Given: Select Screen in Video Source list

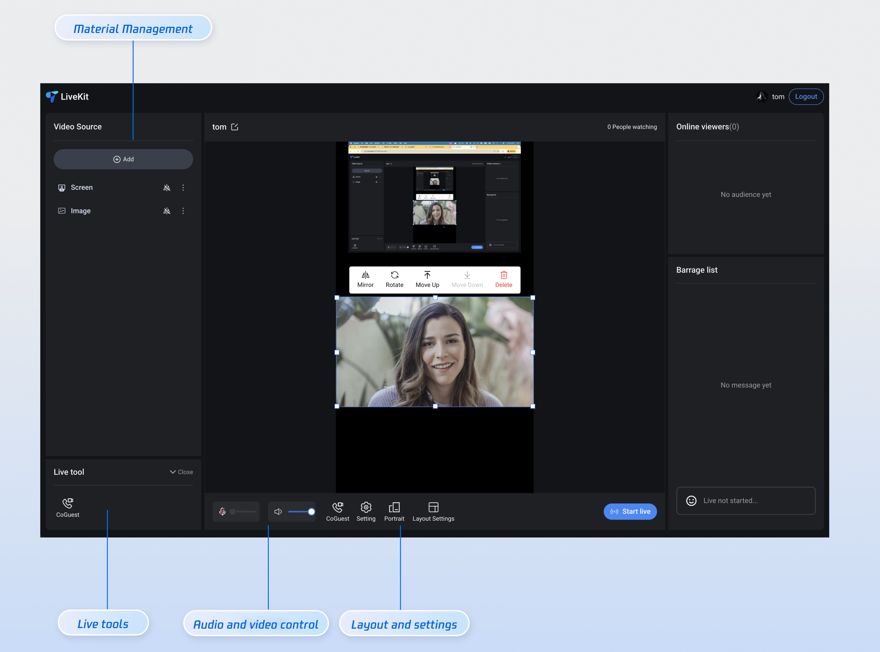Looking at the screenshot, I should coord(82,188).
